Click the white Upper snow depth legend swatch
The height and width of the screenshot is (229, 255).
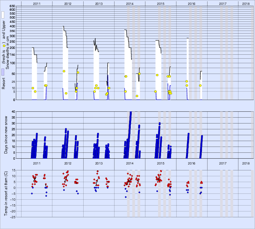click(3, 15)
